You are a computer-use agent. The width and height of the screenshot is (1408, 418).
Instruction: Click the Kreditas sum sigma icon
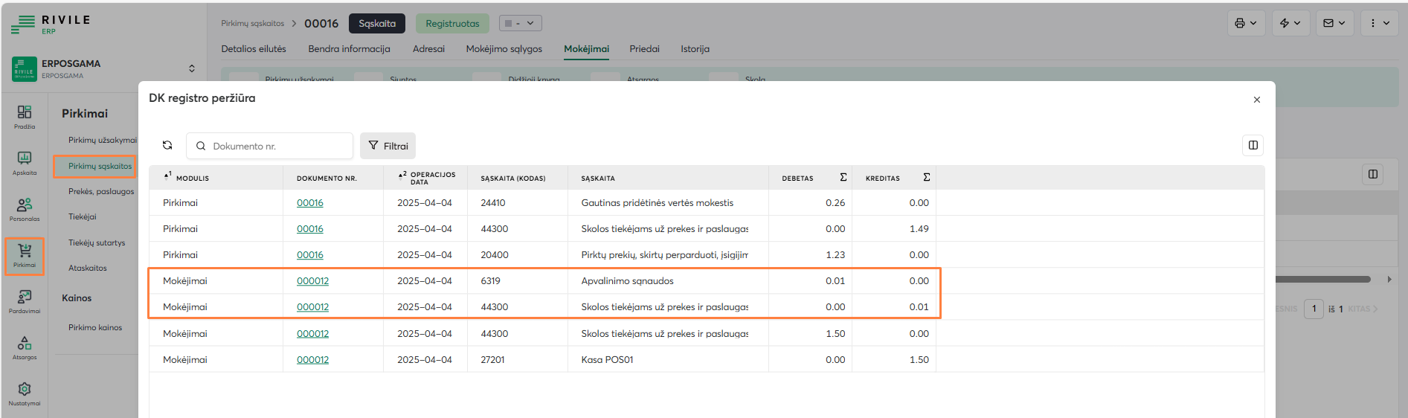926,178
